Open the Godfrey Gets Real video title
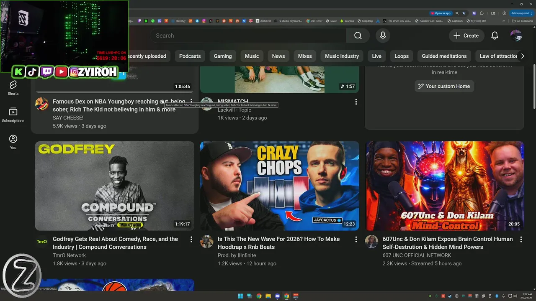 coord(115,243)
